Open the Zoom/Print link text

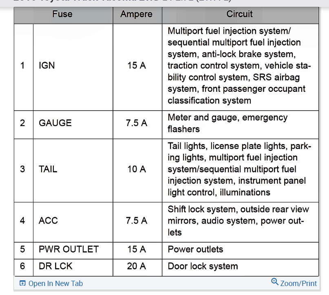[298, 284]
